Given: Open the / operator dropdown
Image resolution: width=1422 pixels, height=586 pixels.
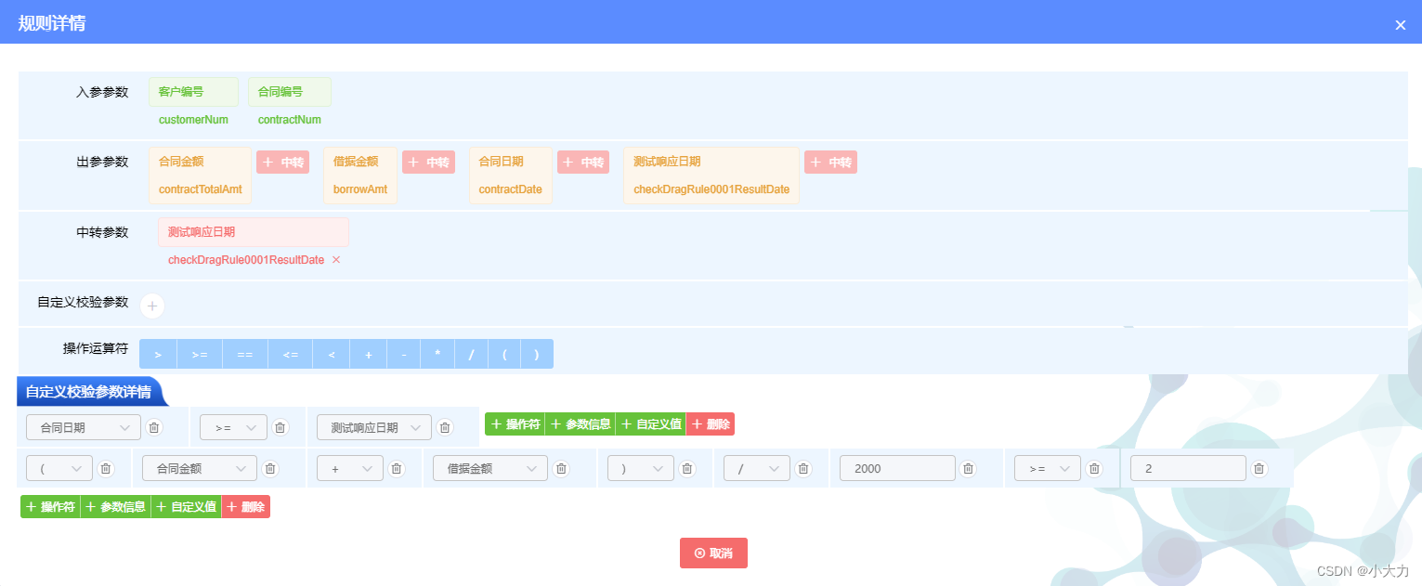Looking at the screenshot, I should pos(757,469).
